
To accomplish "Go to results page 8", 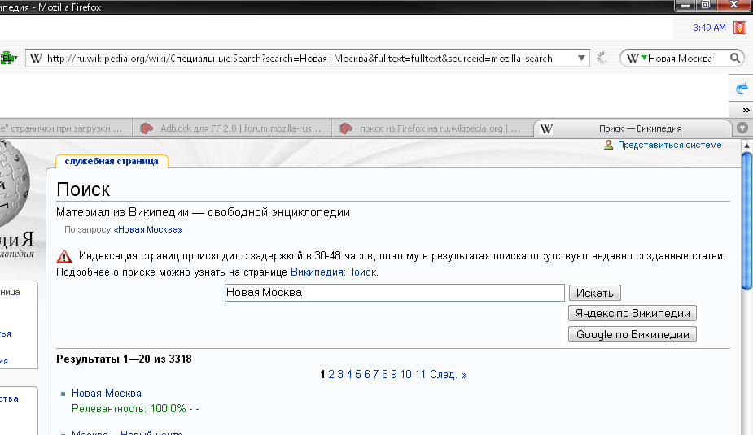I will click(x=385, y=375).
